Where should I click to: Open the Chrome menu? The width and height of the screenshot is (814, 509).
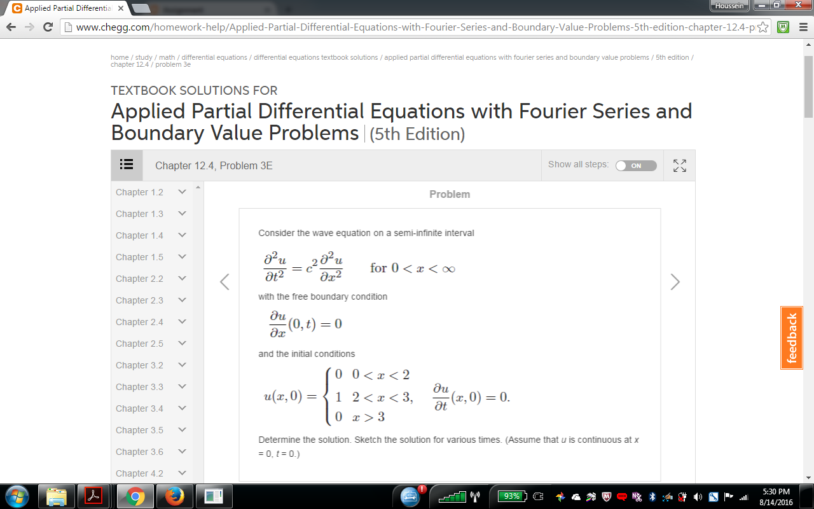803,27
